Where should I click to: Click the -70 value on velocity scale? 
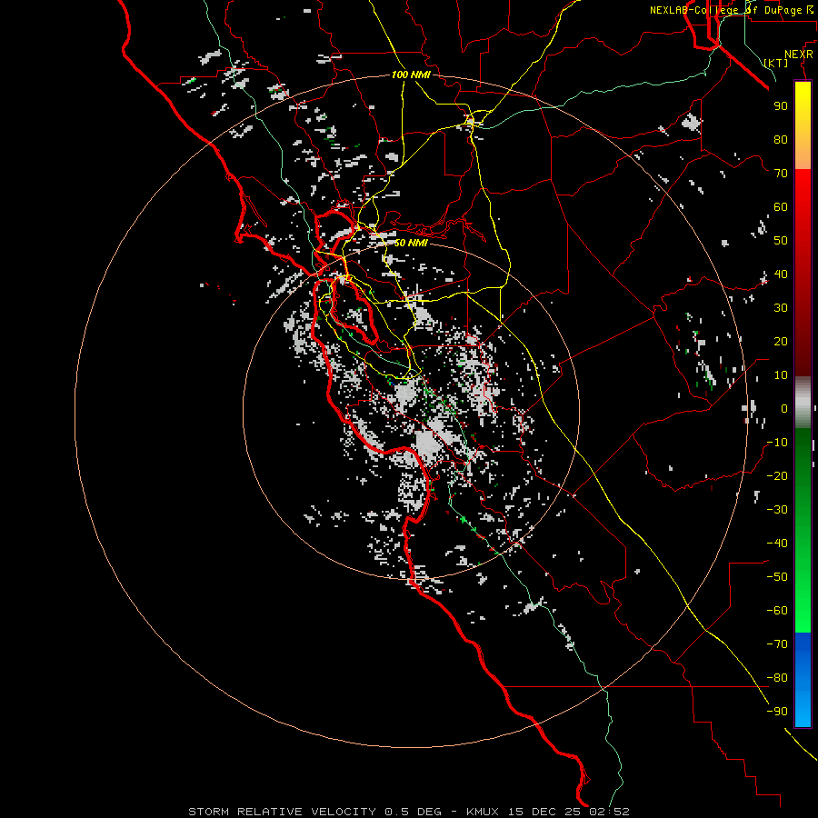coord(777,644)
